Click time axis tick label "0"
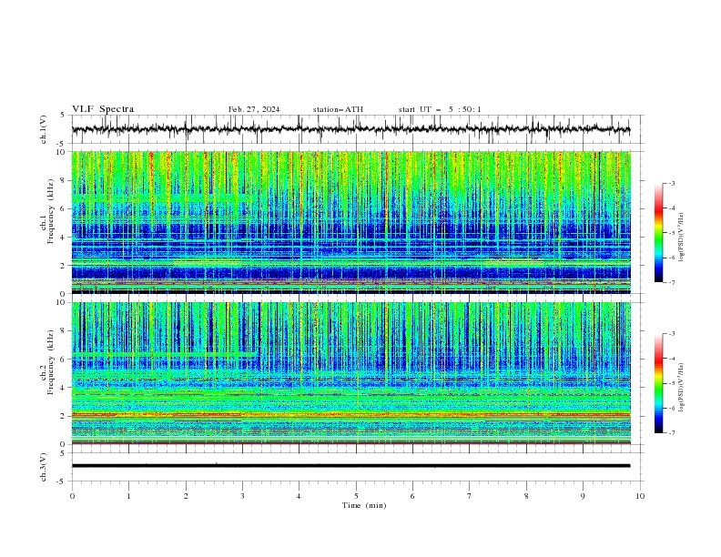Screen dimensions: 721x557 [72, 496]
